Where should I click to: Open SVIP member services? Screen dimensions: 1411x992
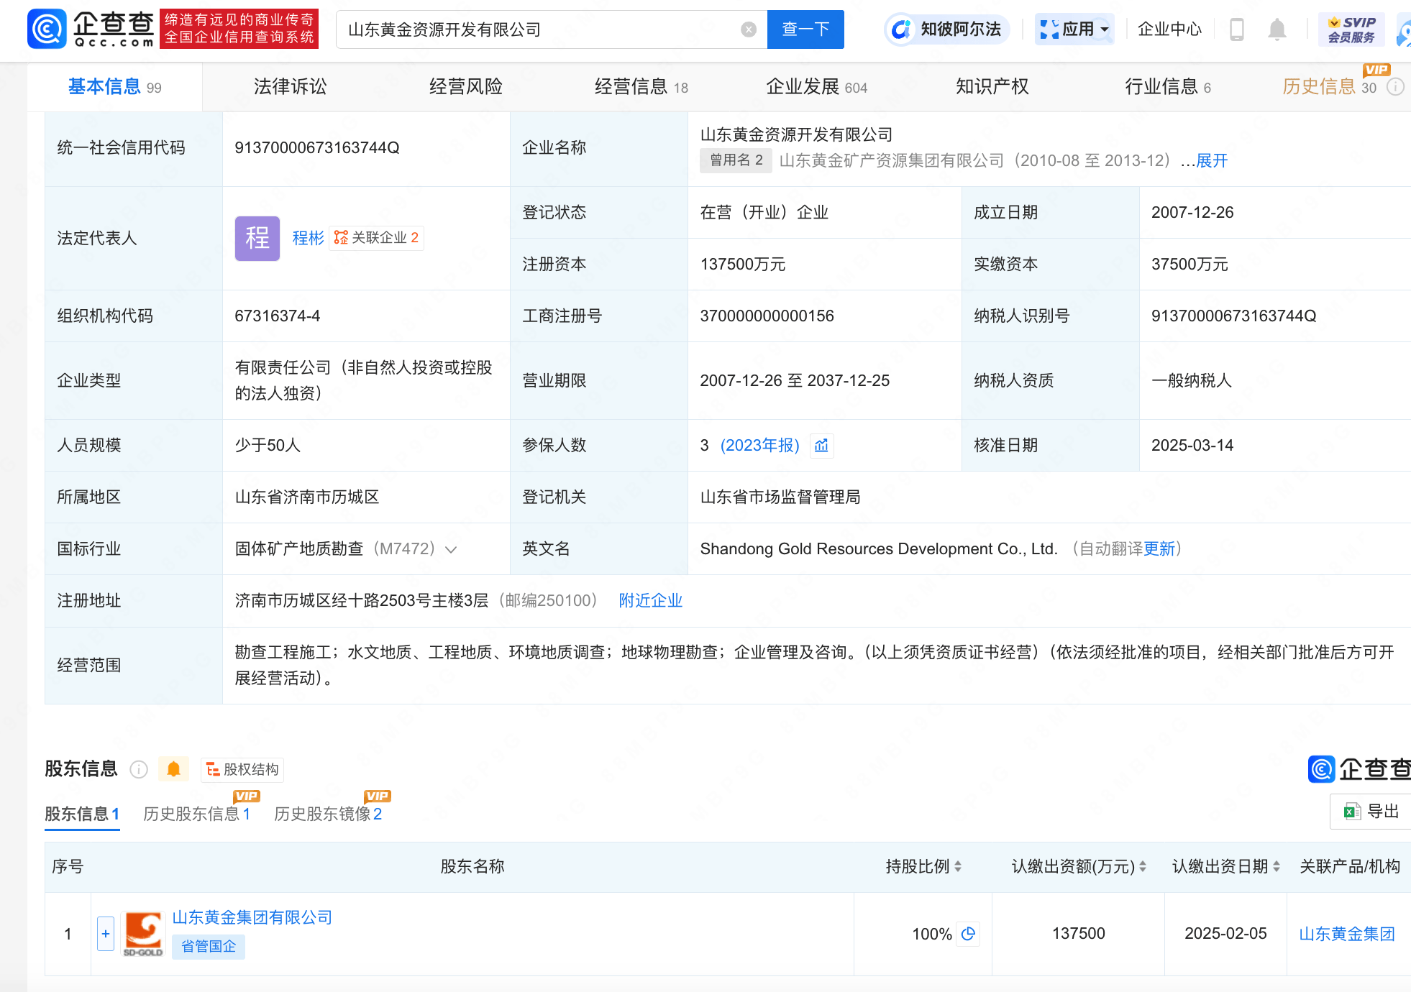1351,29
